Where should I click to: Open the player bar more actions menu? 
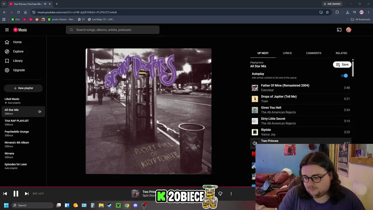231,194
